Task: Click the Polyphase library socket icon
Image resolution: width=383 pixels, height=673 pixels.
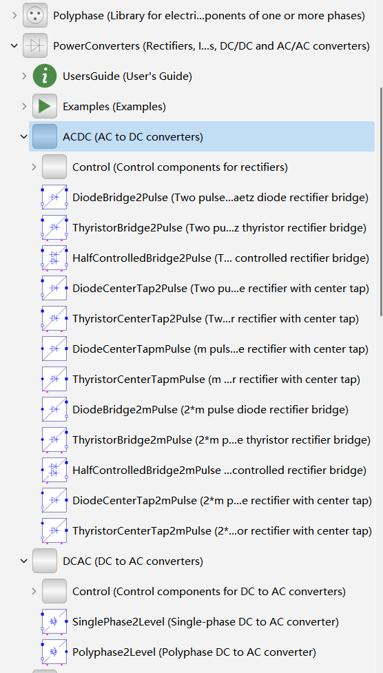Action: click(x=35, y=16)
